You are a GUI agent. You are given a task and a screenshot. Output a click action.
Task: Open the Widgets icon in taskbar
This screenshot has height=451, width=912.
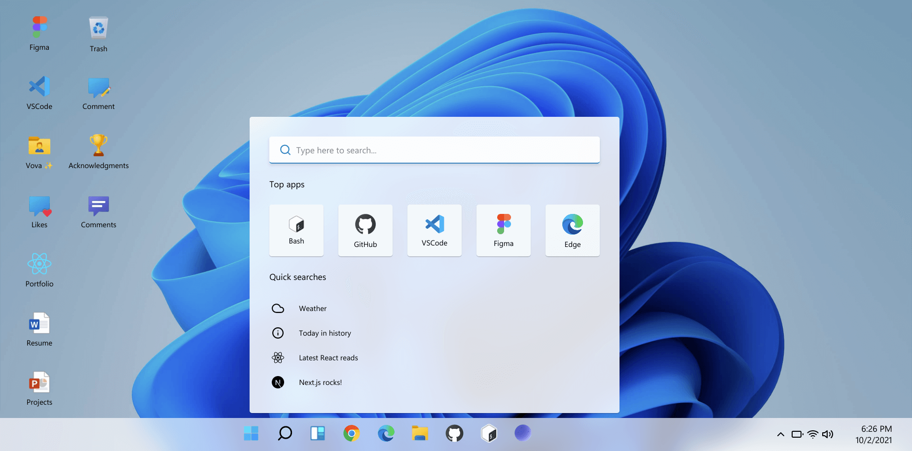(x=318, y=434)
